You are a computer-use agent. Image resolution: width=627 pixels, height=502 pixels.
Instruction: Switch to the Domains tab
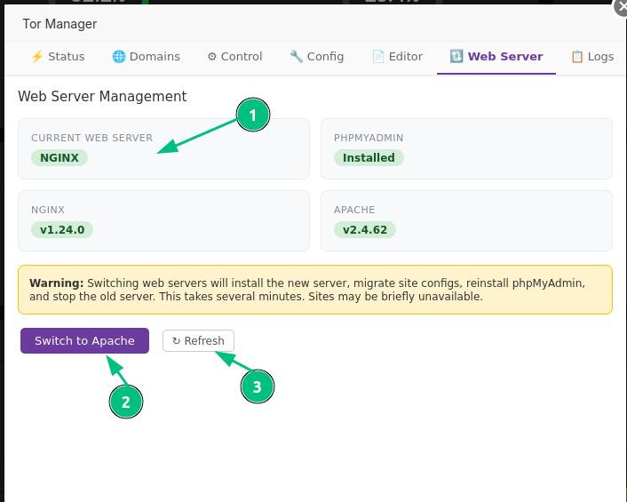146,56
